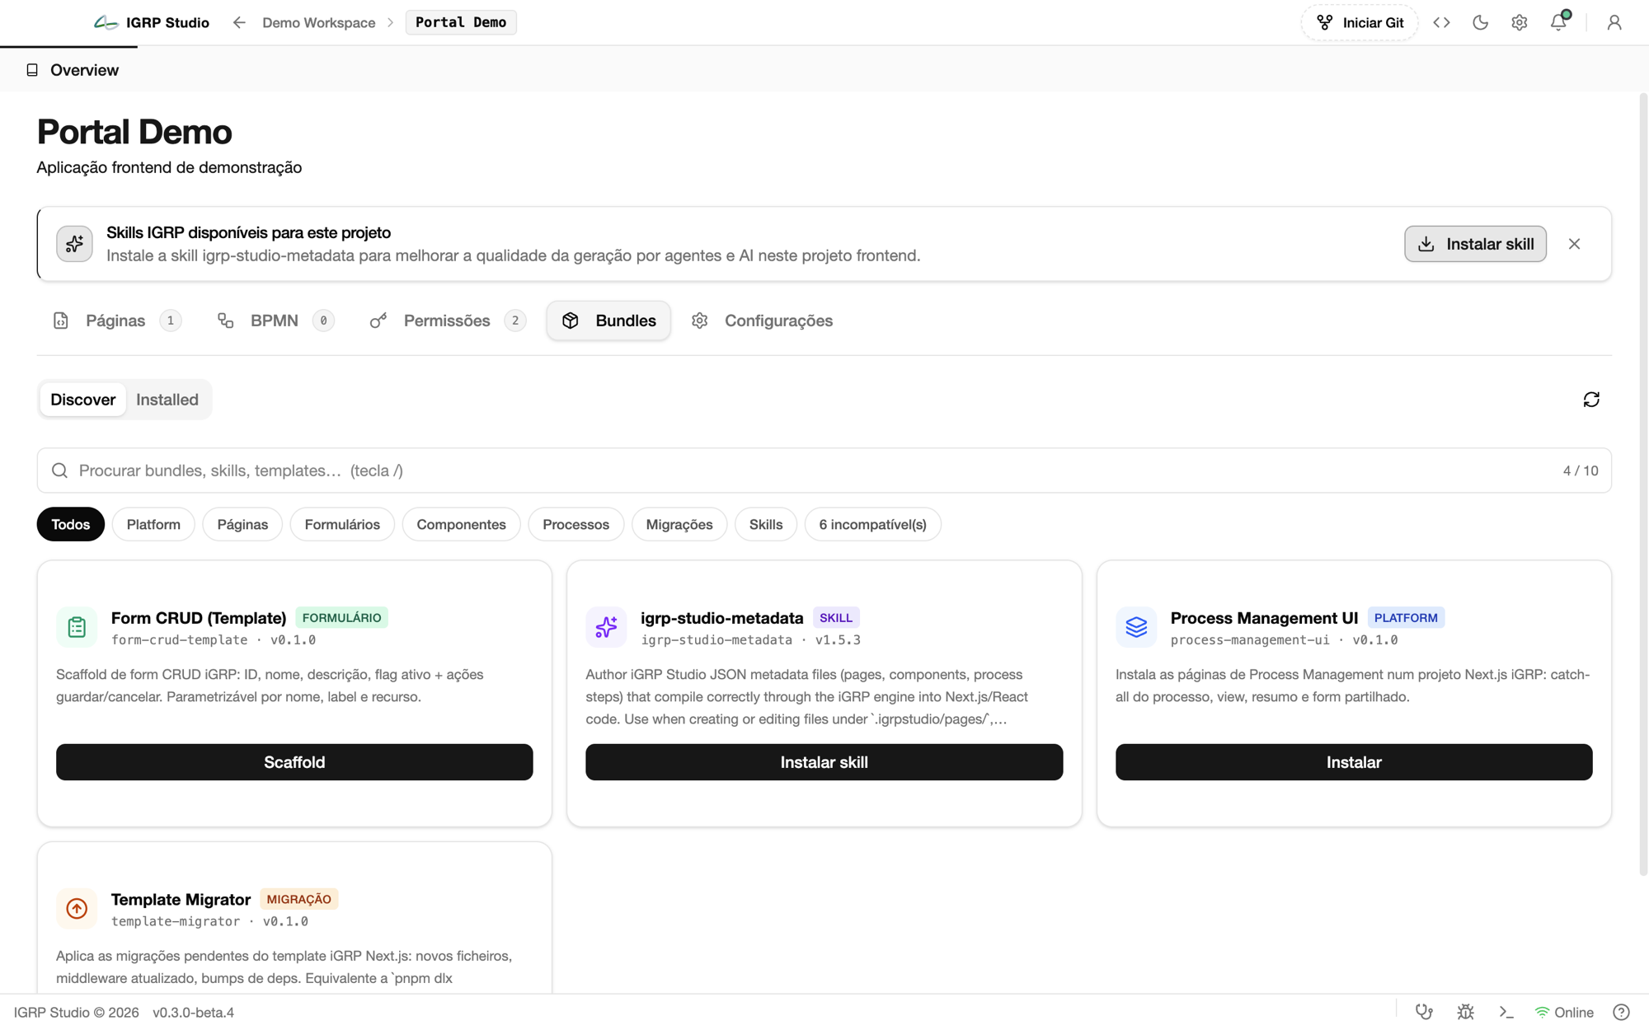
Task: Switch to the Páginas tab
Action: [116, 321]
